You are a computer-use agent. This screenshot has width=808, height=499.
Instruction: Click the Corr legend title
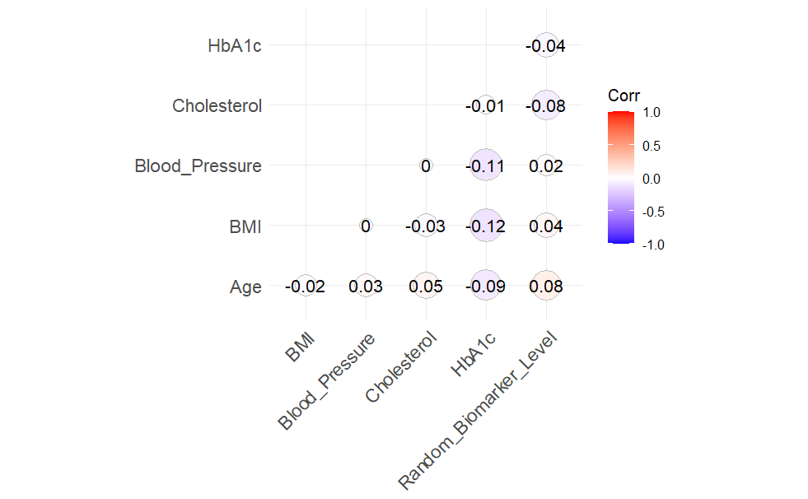pyautogui.click(x=624, y=96)
